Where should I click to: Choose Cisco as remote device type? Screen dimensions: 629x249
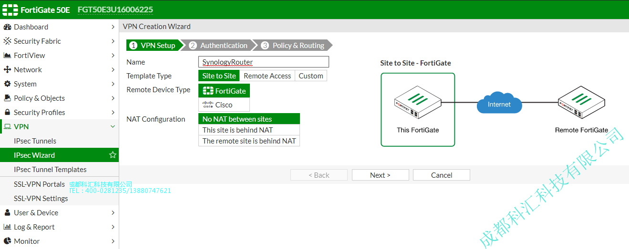pos(224,105)
